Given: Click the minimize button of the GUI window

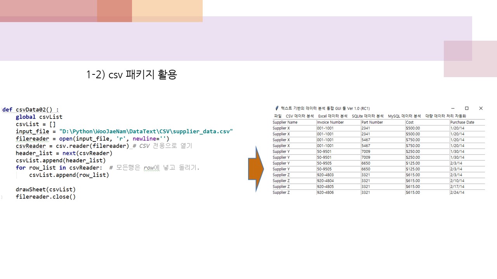Looking at the screenshot, I should (x=452, y=108).
